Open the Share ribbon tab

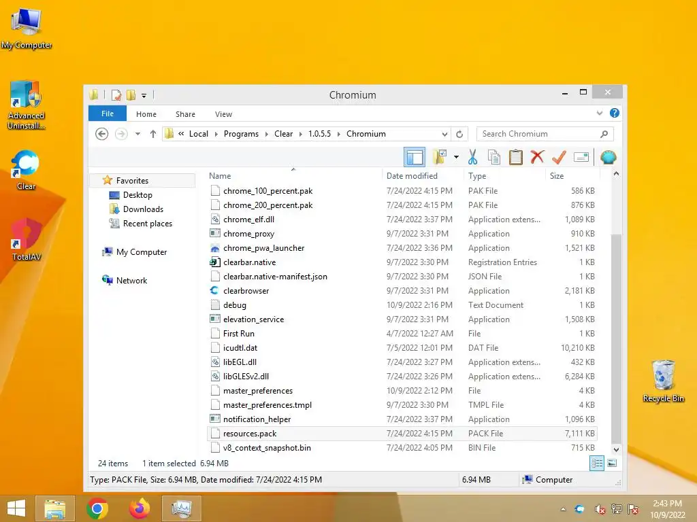pos(185,114)
